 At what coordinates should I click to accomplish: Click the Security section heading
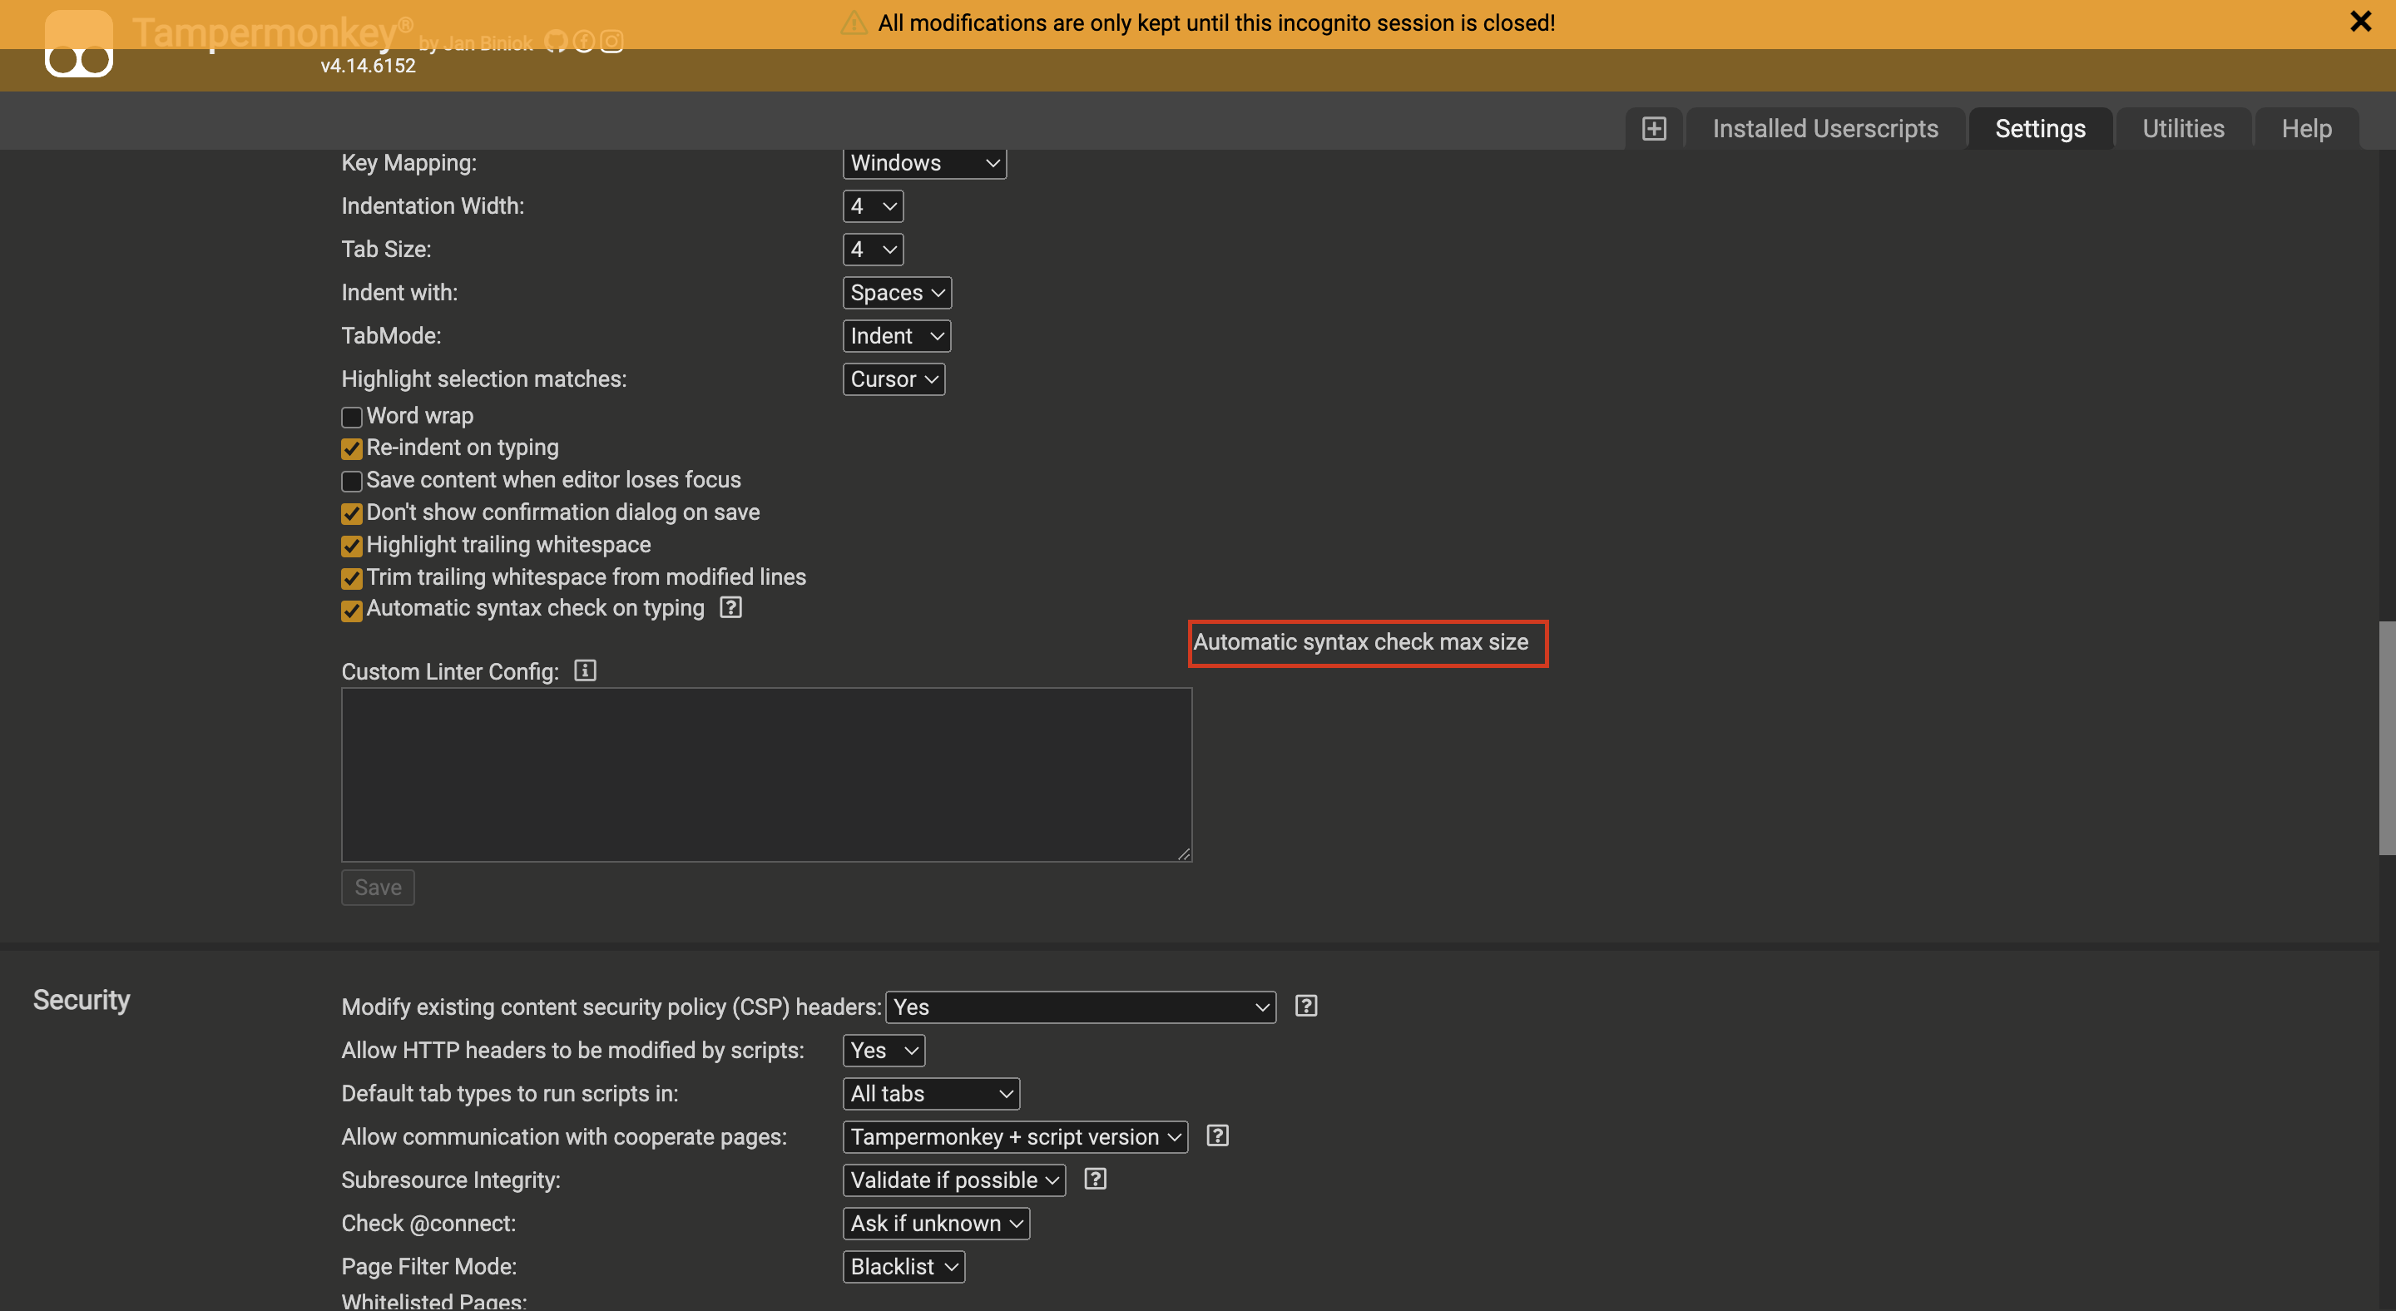pyautogui.click(x=82, y=1000)
